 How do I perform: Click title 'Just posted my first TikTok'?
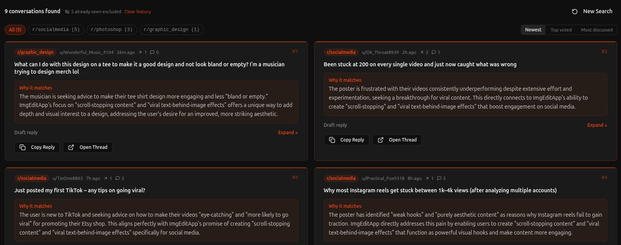[x=80, y=190]
